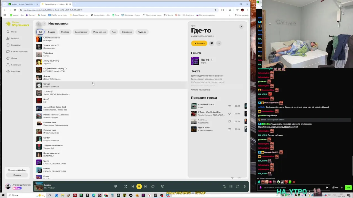The width and height of the screenshot is (353, 198).
Task: Reload page with Chrome refresh button
Action: click(x=15, y=10)
